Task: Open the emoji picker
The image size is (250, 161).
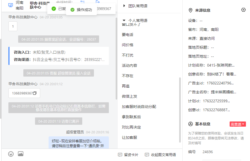Action: [11, 154]
